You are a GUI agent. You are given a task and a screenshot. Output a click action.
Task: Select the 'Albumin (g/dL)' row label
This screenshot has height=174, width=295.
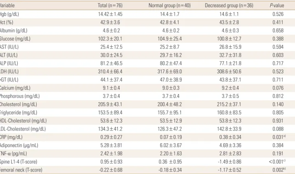(14, 30)
